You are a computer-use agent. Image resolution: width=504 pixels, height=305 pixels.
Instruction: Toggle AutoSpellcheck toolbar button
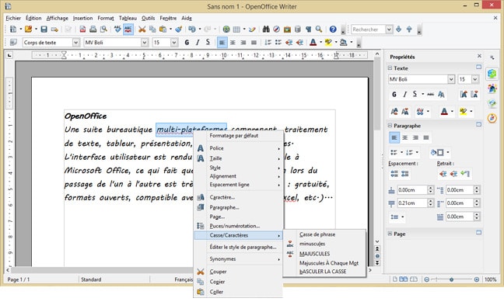point(128,29)
